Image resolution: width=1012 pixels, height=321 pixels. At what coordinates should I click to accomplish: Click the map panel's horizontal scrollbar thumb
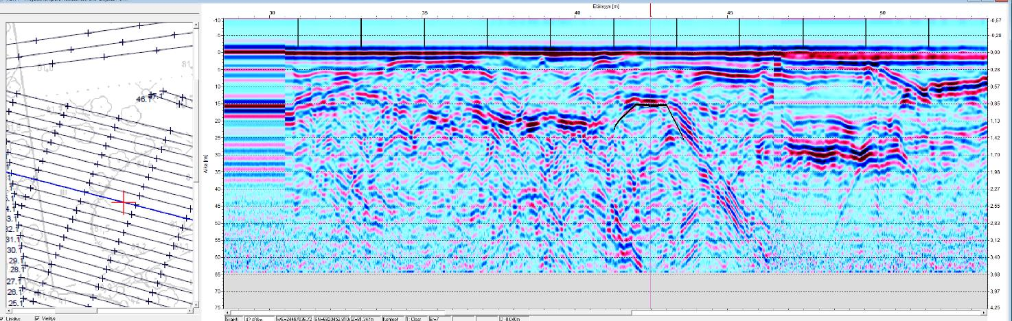pyautogui.click(x=76, y=310)
